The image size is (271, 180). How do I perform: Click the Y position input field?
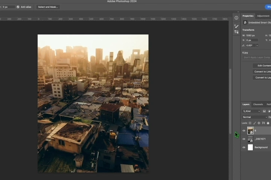[x=269, y=40]
